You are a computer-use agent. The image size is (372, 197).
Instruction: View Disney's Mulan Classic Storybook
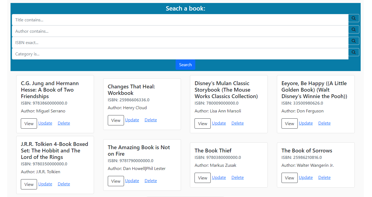[202, 123]
